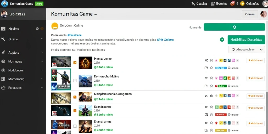Image resolution: width=268 pixels, height=134 pixels.
Task: Click the blue status bar in the Kan2founne row
Action: [x=222, y=68]
